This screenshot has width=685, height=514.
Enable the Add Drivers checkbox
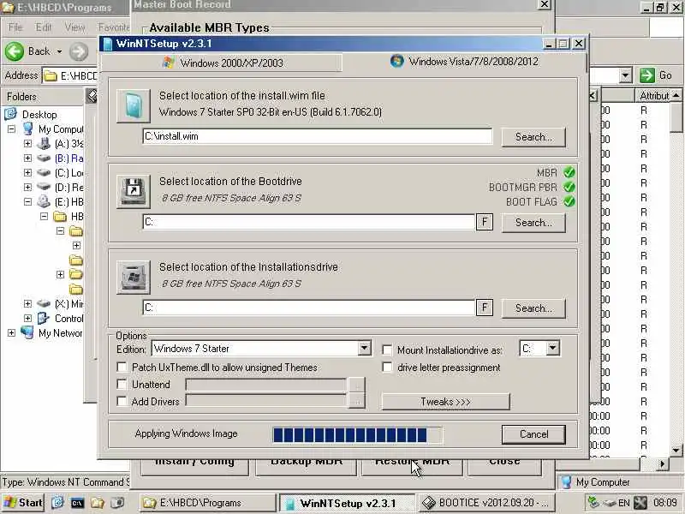pyautogui.click(x=122, y=401)
